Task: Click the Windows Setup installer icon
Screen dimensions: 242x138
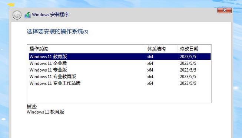Action: pyautogui.click(x=28, y=15)
